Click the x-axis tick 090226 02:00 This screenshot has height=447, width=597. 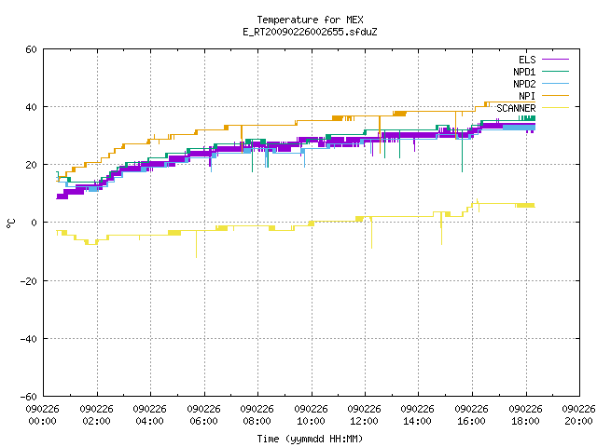coord(97,415)
